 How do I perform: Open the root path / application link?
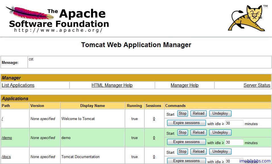click(x=2, y=119)
